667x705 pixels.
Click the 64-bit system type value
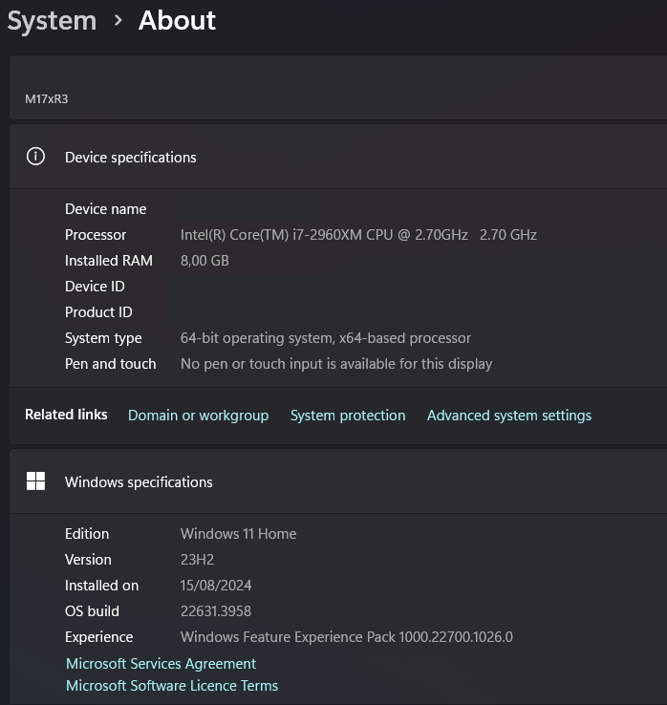tap(326, 338)
